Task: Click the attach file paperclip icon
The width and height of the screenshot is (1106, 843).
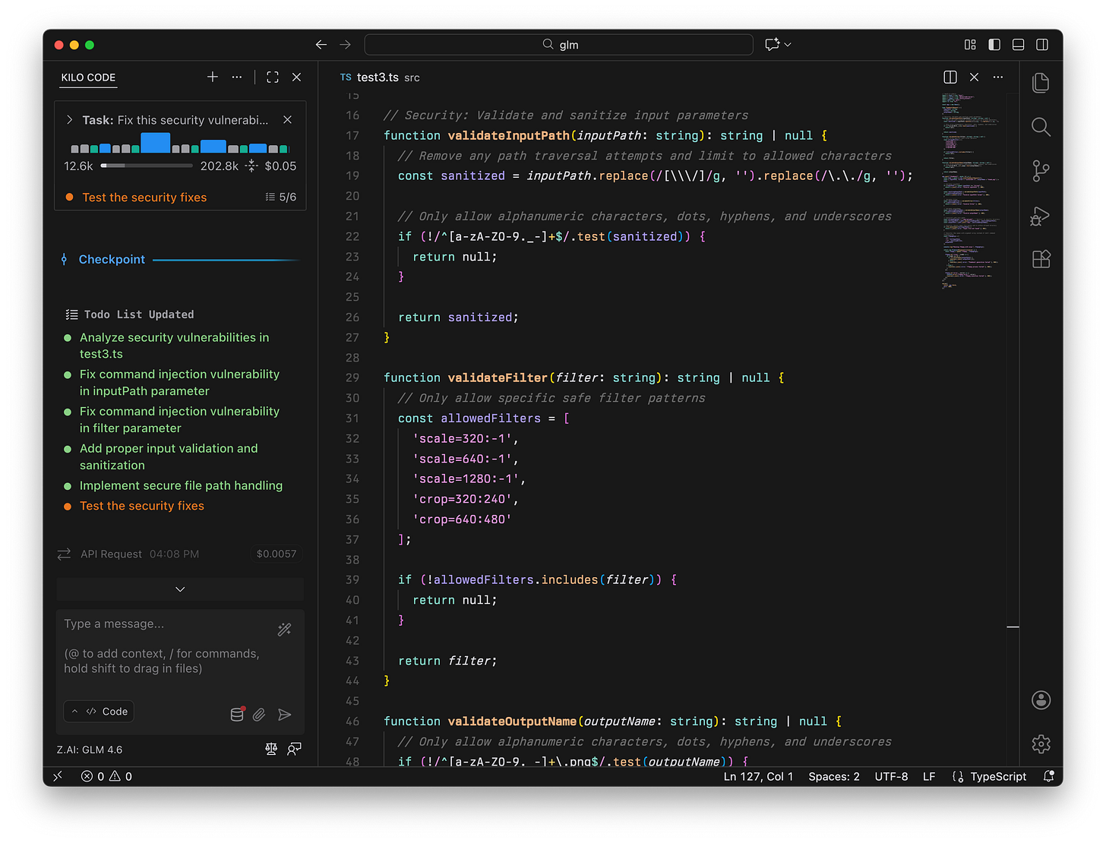Action: (x=259, y=715)
